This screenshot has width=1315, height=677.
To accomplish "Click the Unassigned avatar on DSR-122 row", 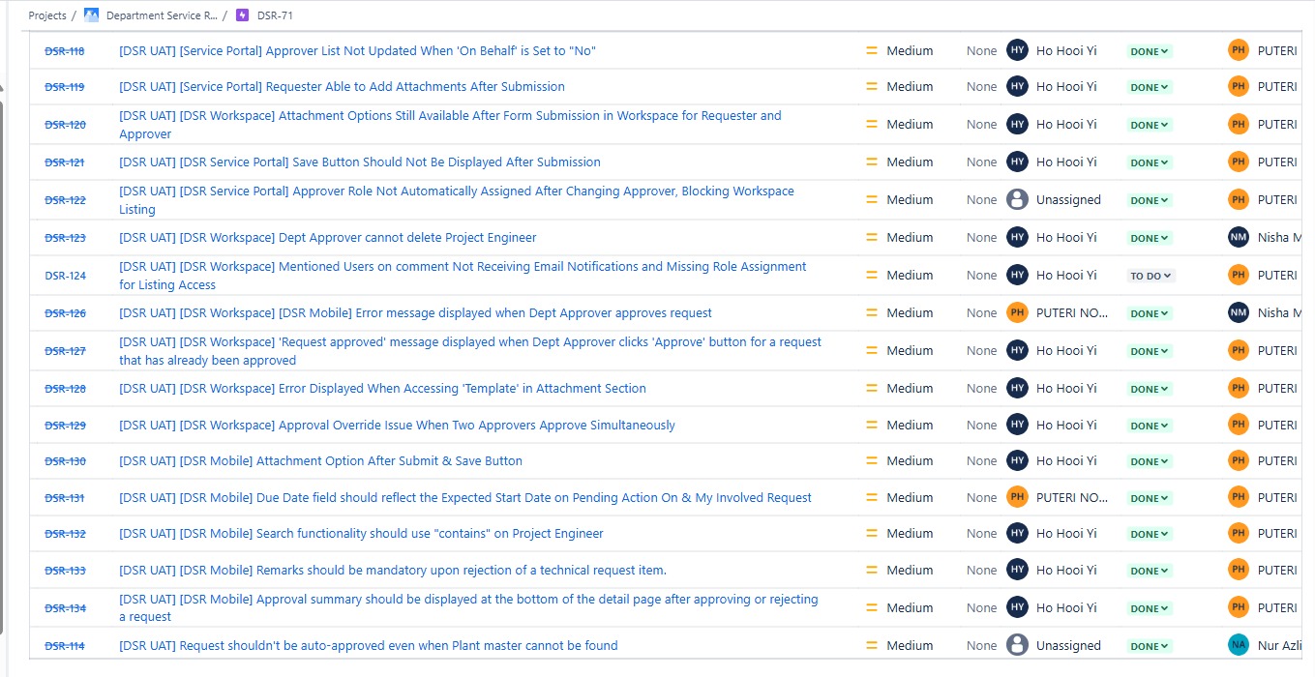I will pos(1017,200).
